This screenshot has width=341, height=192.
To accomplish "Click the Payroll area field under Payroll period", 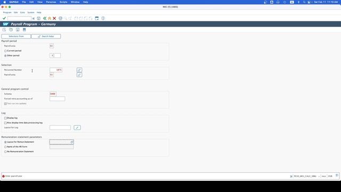I will [52, 46].
